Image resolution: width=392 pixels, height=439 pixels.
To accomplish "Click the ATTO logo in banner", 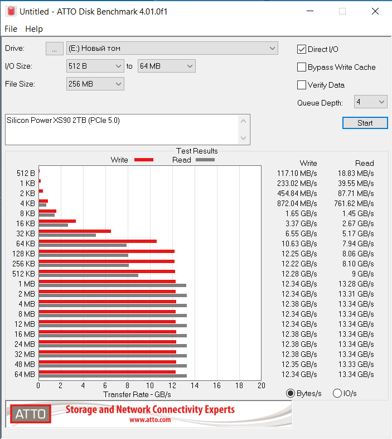I will [31, 414].
